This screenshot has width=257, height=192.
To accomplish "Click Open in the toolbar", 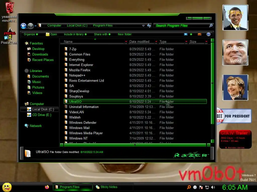I will [x=51, y=34].
